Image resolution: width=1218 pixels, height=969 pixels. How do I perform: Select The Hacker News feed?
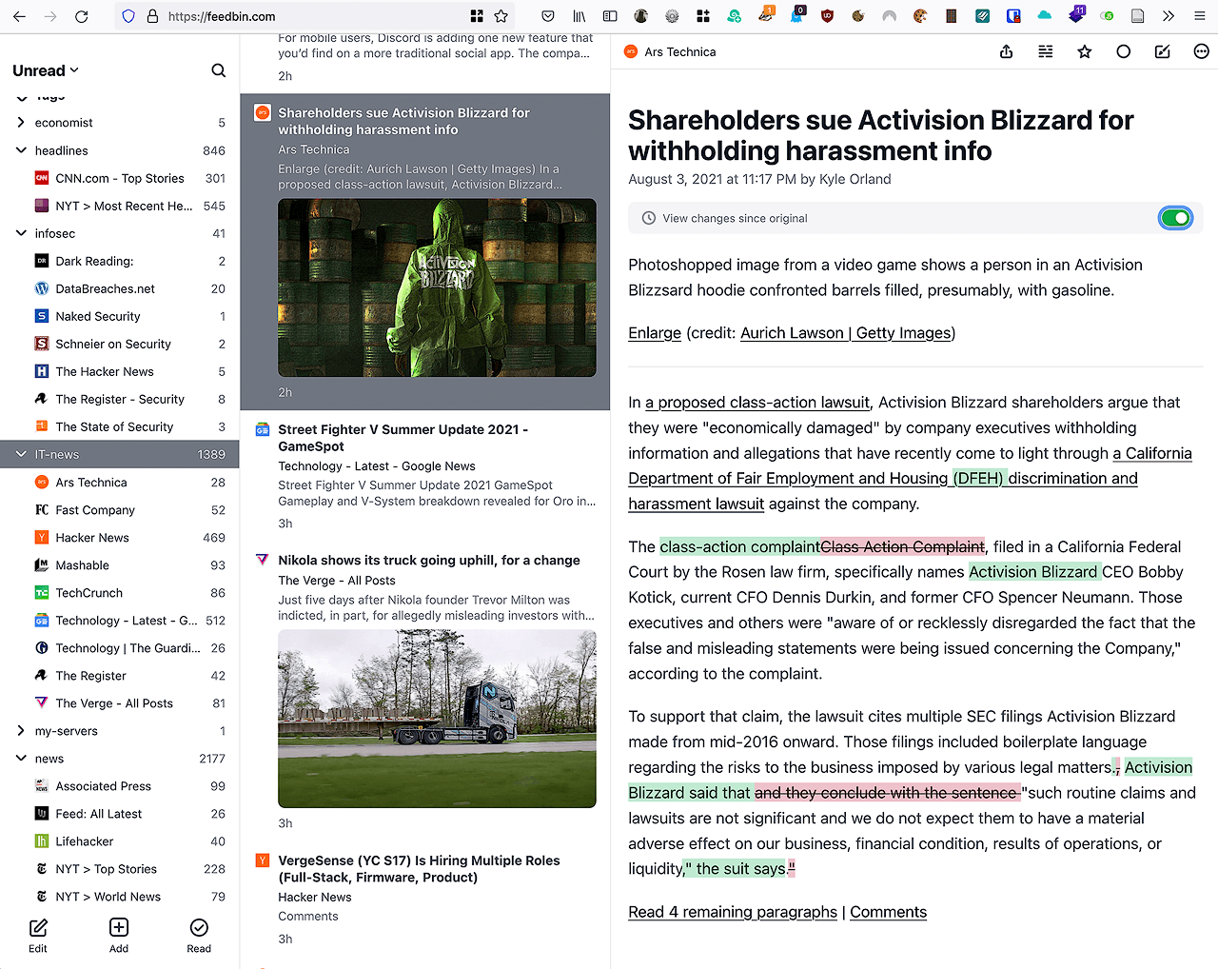(x=120, y=371)
